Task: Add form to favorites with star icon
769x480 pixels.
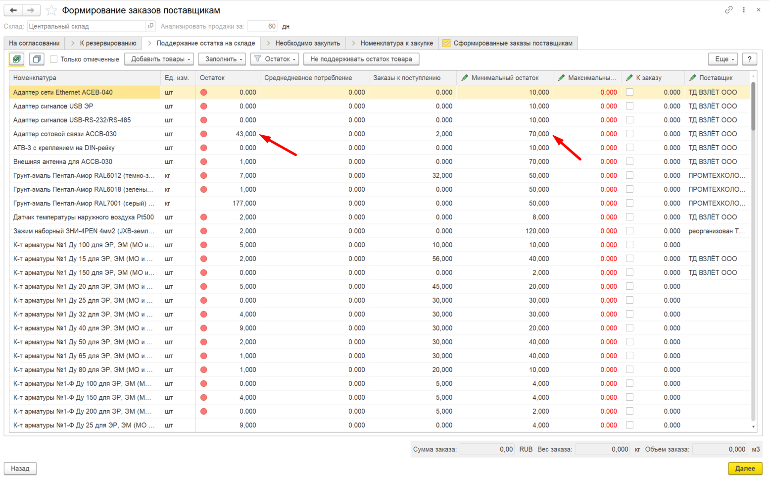Action: 51,10
